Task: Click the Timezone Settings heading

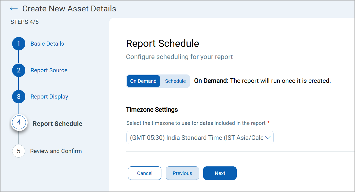Action: 152,110
